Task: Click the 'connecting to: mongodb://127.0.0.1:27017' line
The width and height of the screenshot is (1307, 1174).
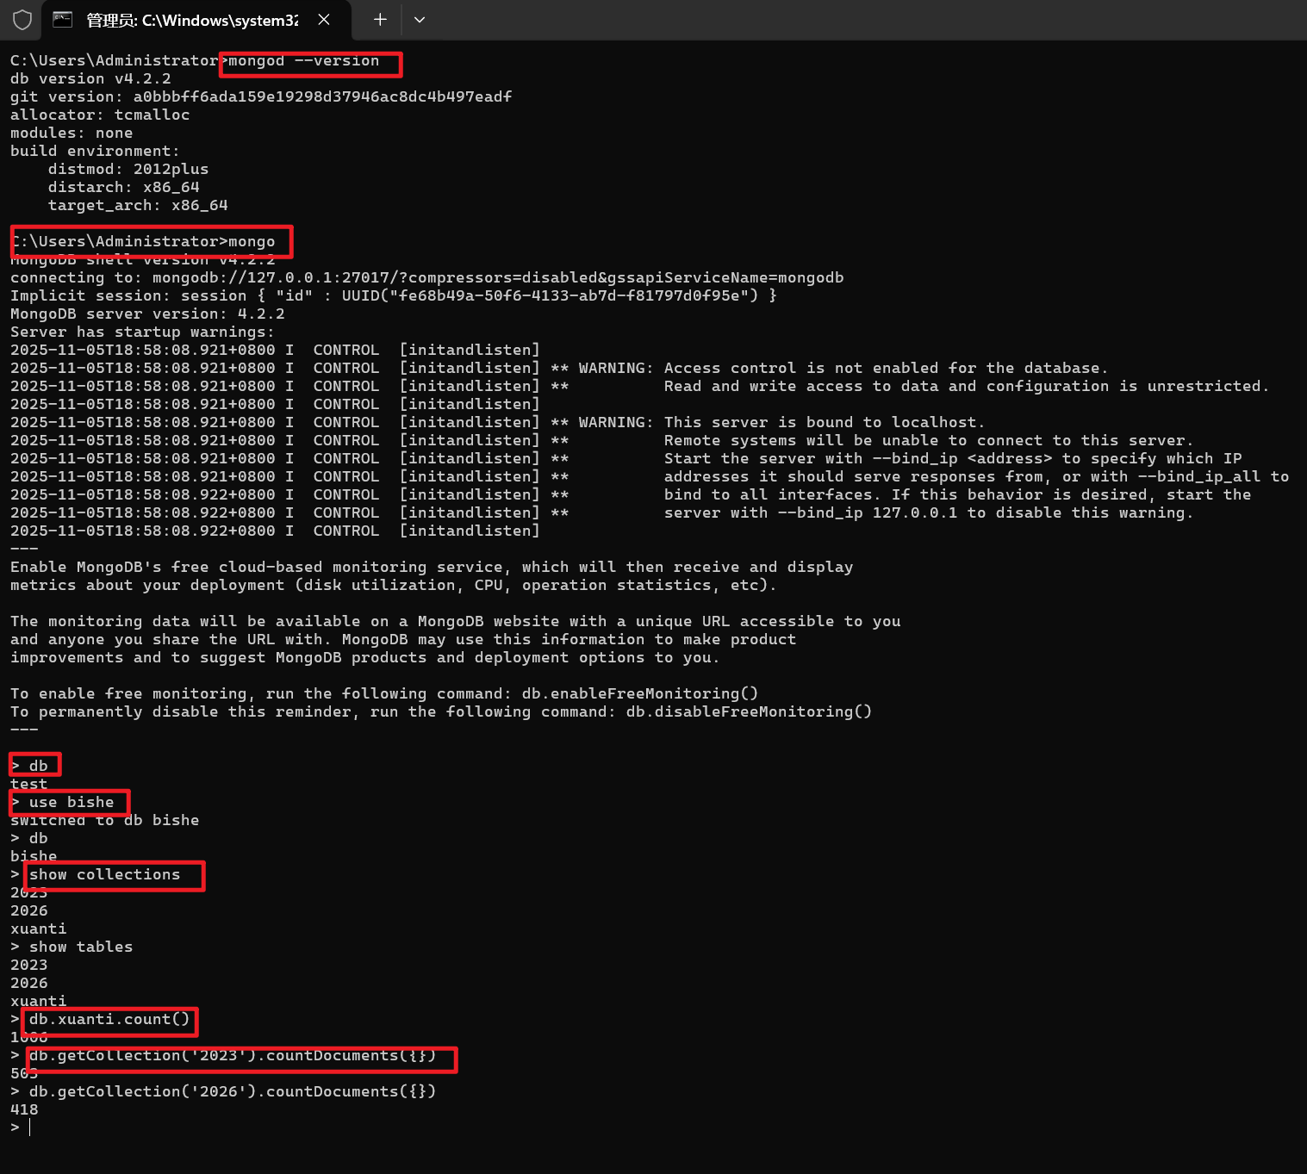Action: [427, 277]
